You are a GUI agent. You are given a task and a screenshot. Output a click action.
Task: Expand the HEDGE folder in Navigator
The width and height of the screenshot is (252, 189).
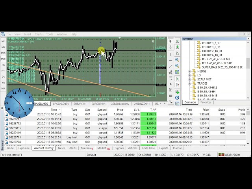[x=189, y=72]
